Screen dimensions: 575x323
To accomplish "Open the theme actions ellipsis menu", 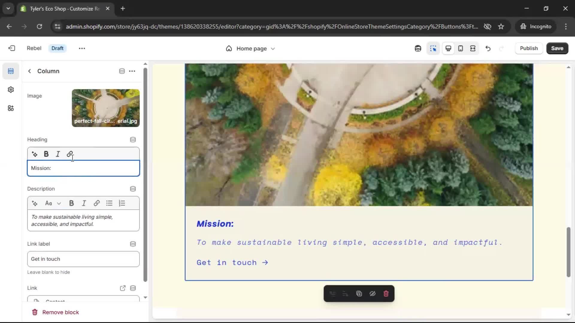I will 82,48.
